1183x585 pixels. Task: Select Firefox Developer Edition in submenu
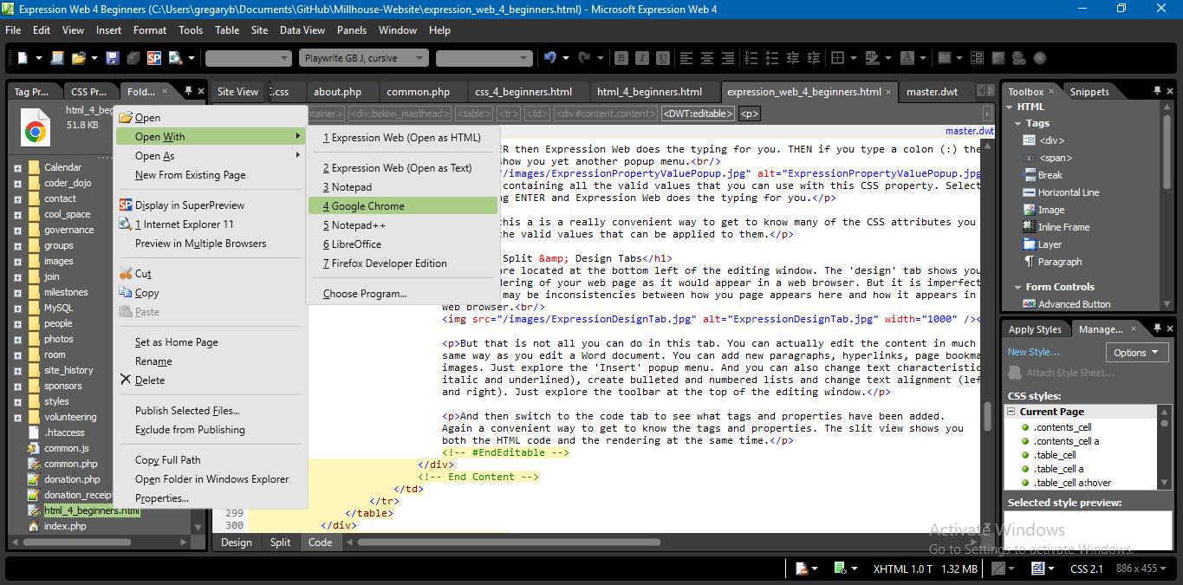403,263
